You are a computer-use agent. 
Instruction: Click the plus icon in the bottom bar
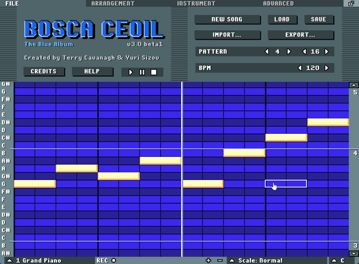pos(208,260)
